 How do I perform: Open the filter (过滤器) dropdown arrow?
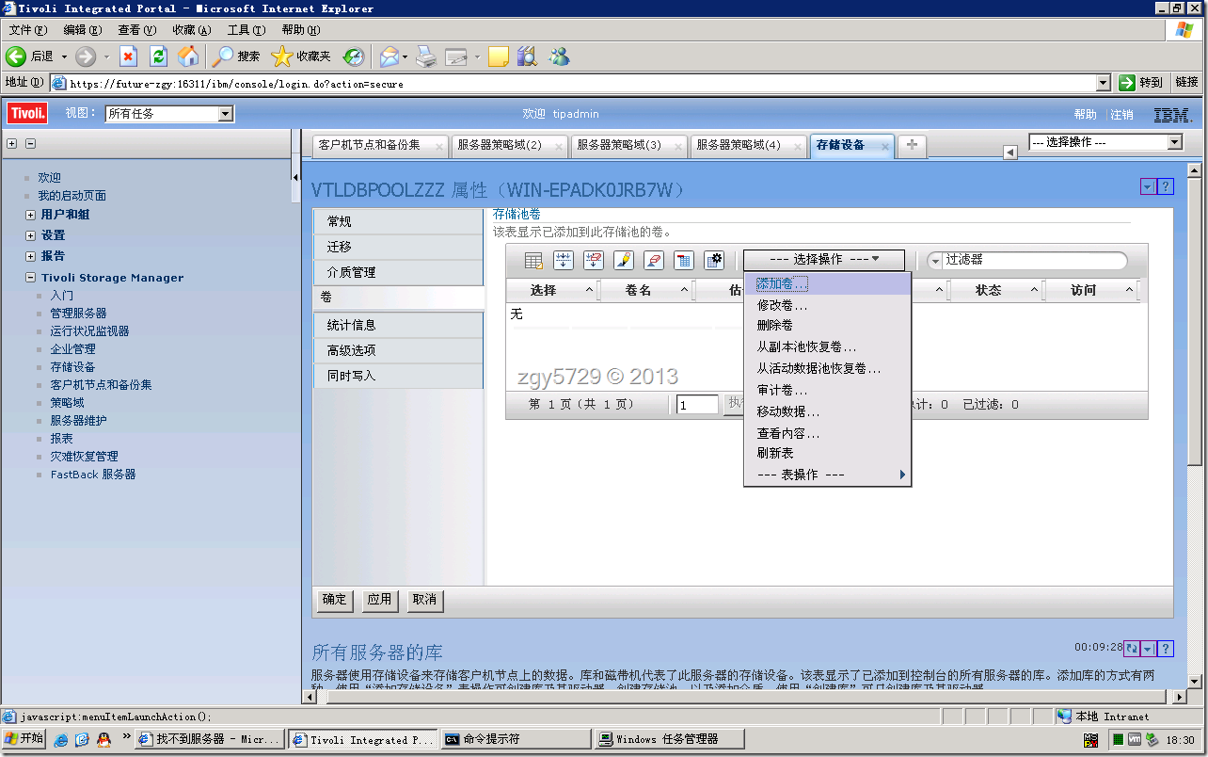[x=935, y=261]
